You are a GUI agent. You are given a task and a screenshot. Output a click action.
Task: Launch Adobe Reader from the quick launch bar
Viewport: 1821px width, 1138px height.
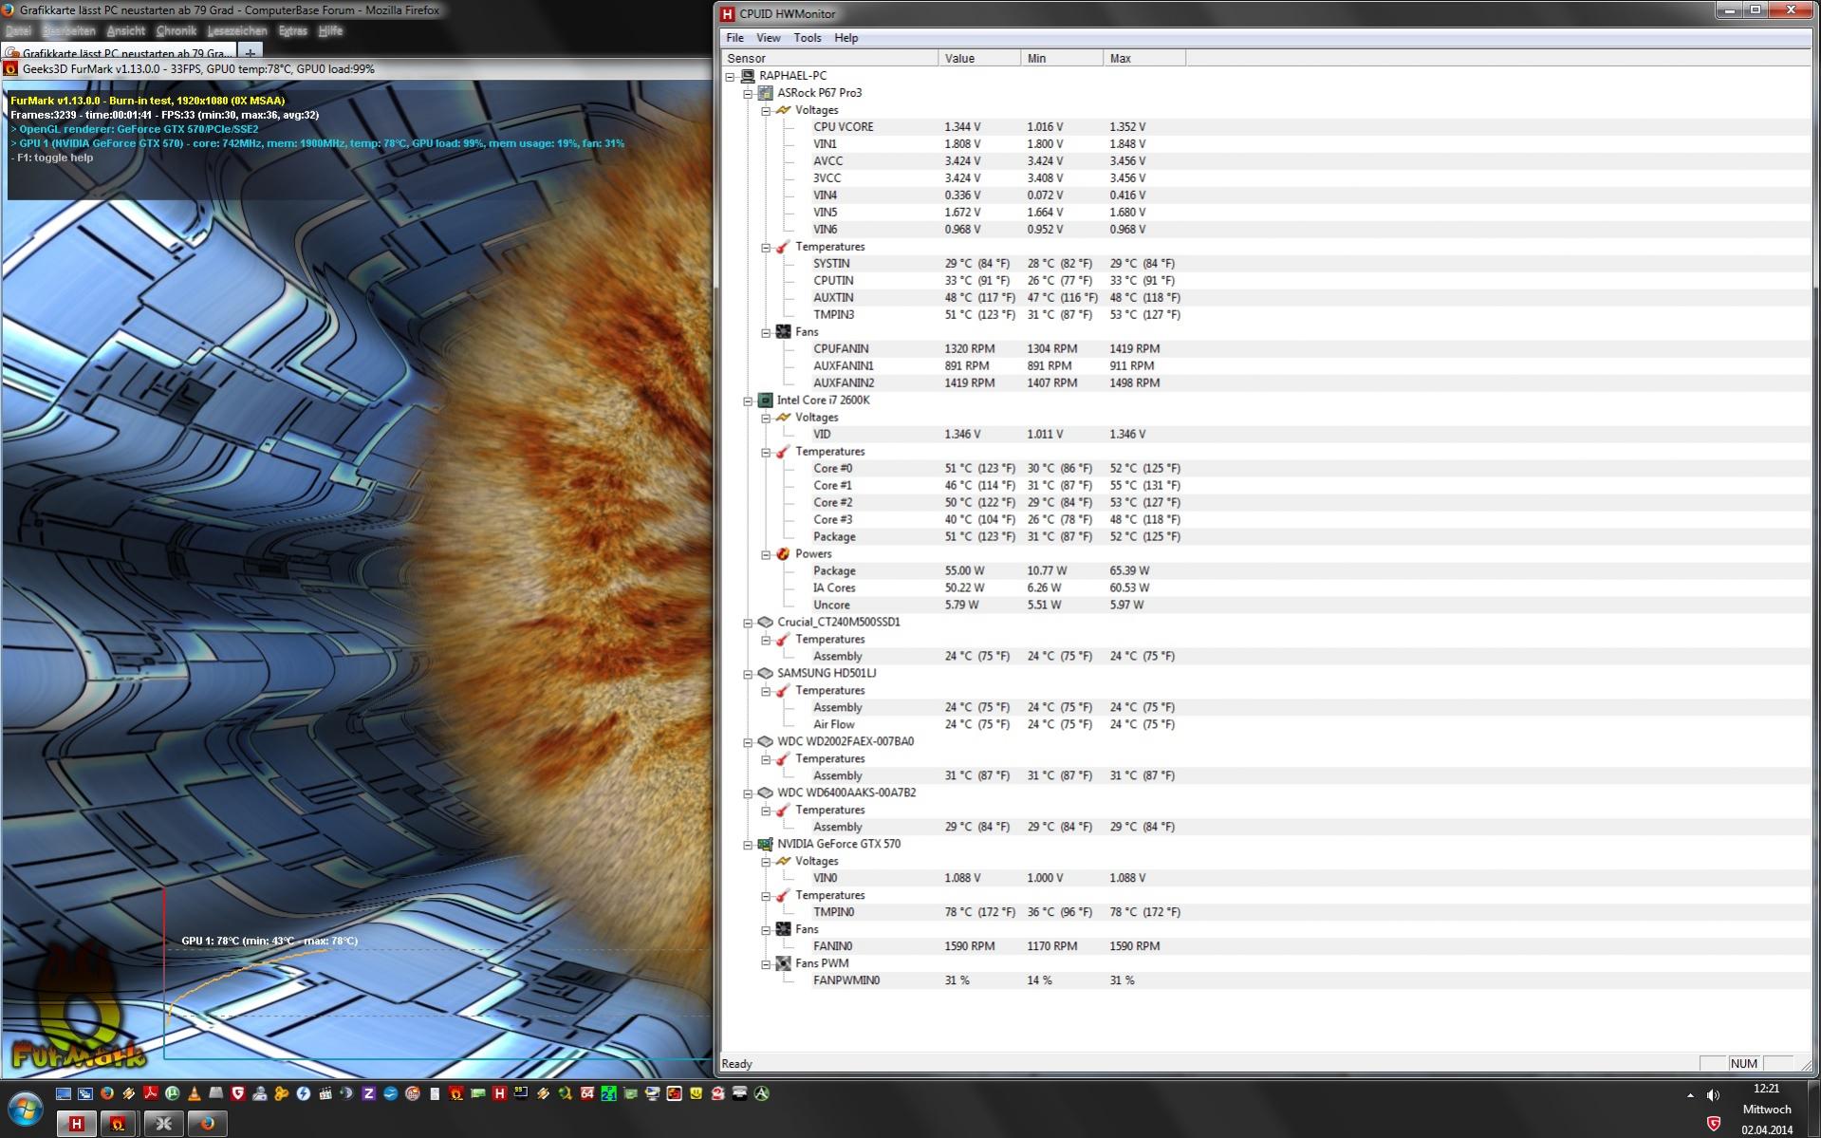tap(151, 1093)
